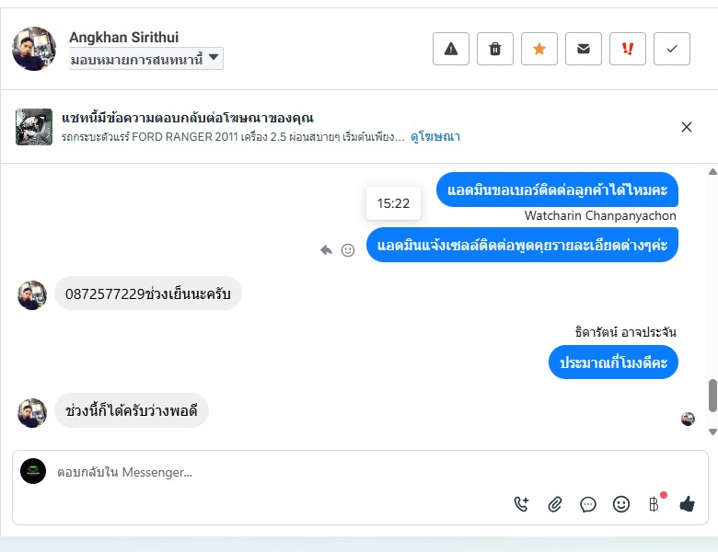Viewport: 718px width, 552px height.
Task: Open the assign conversation dropdown
Action: tap(146, 59)
